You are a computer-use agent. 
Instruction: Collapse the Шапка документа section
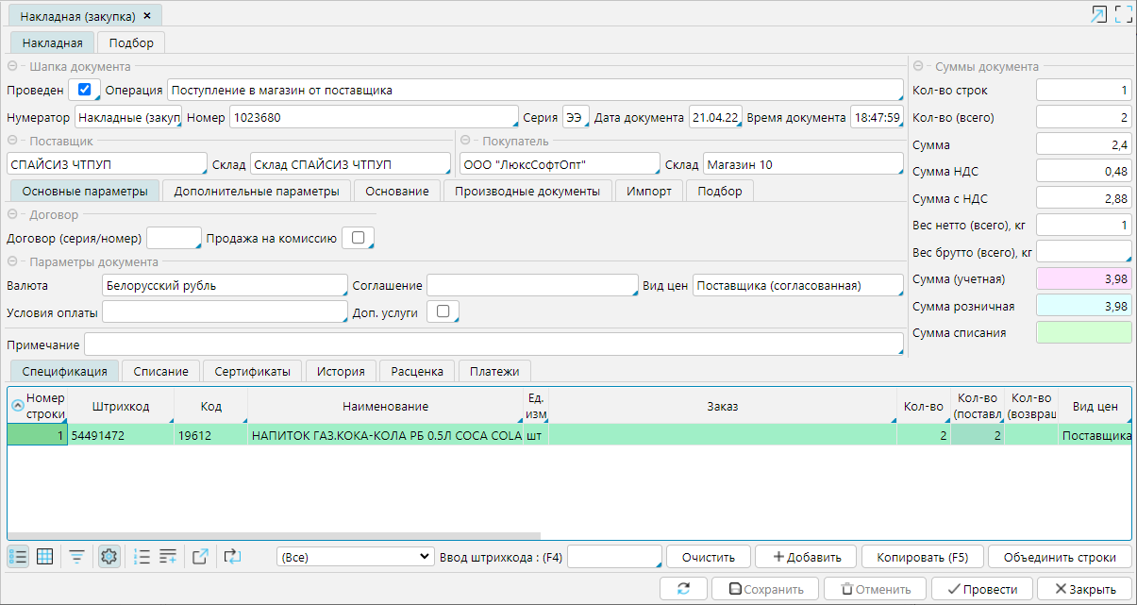[x=13, y=67]
